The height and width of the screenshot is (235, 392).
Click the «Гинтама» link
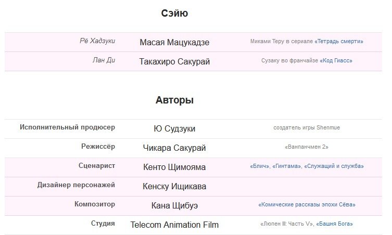286,166
